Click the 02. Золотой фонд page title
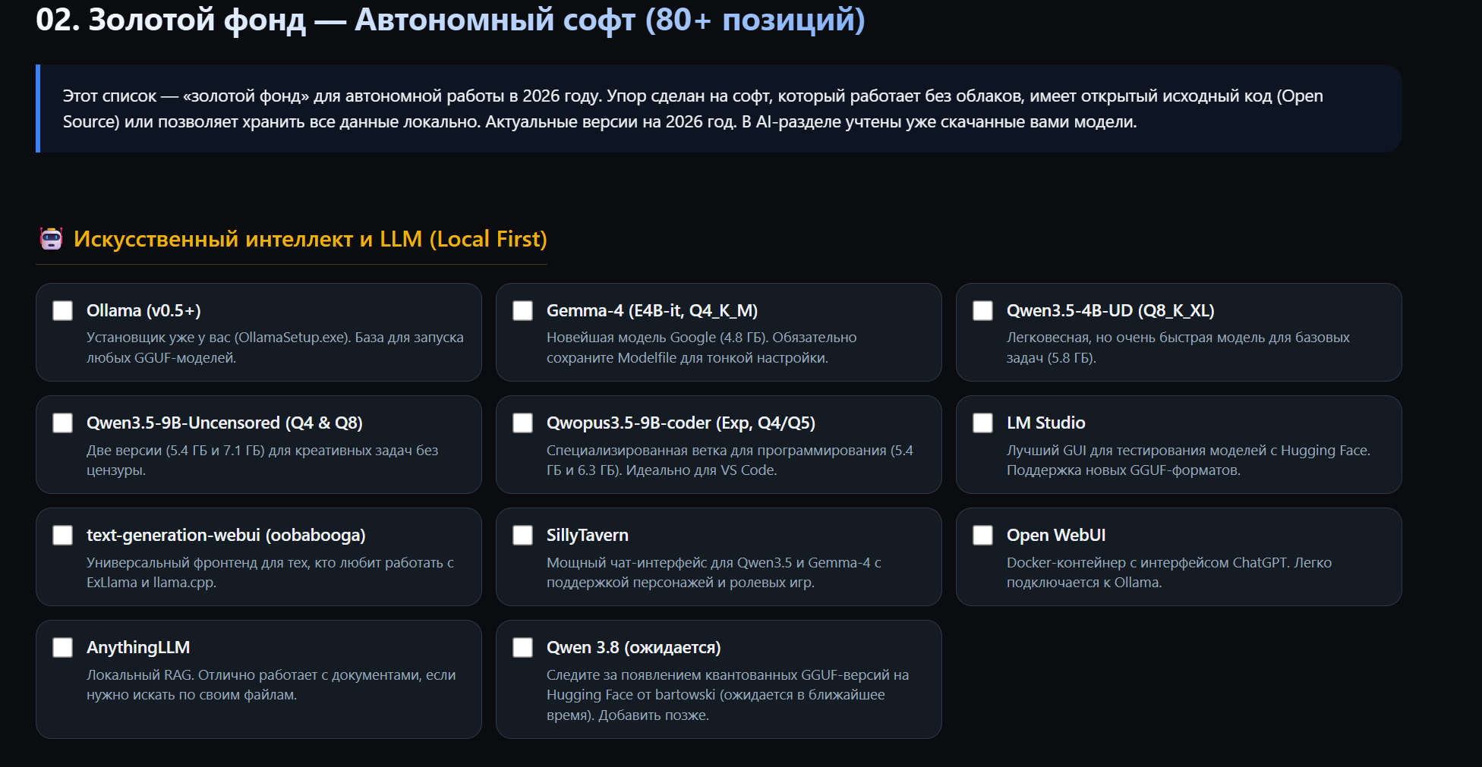 [450, 20]
